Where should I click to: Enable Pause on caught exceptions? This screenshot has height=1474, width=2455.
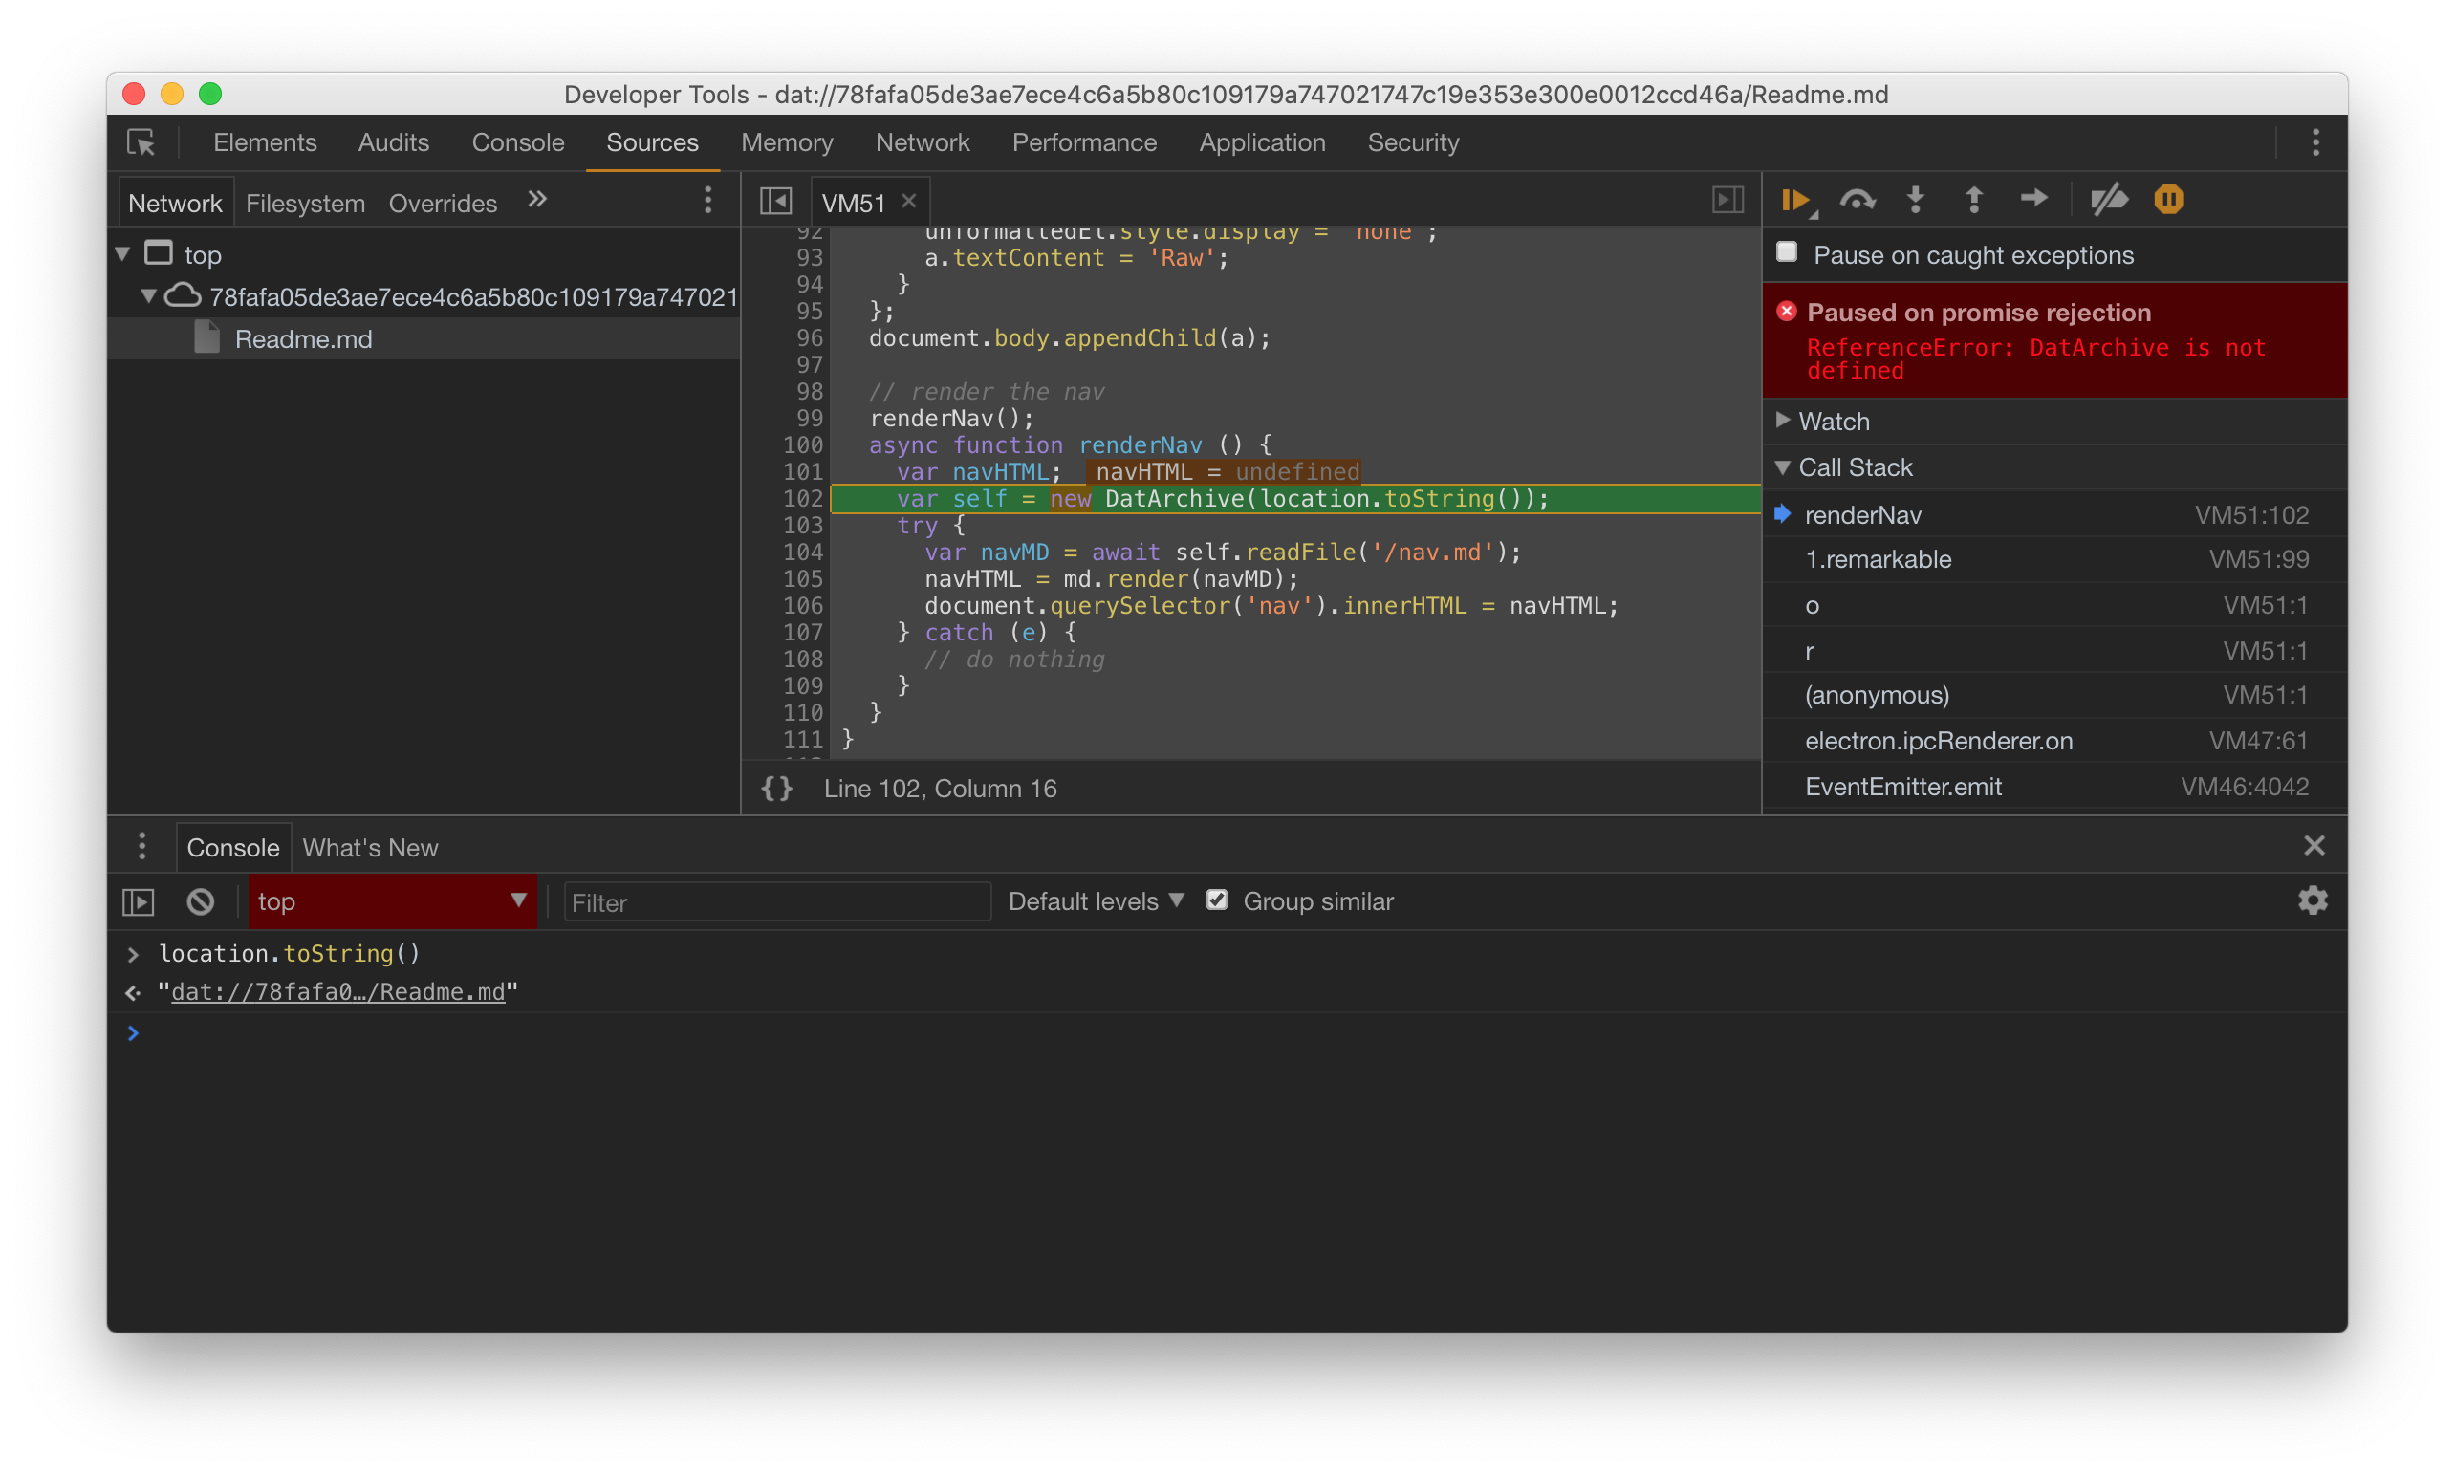(1787, 252)
